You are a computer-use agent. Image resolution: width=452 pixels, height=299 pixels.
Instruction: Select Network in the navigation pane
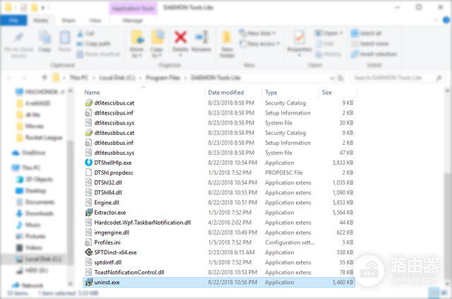[x=32, y=286]
